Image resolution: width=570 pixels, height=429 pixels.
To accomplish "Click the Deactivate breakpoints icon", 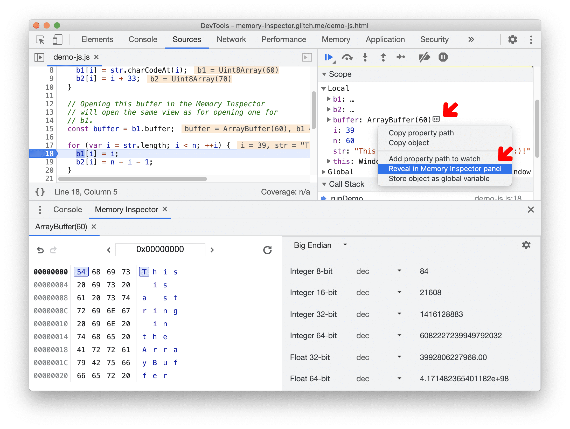I will tap(425, 58).
